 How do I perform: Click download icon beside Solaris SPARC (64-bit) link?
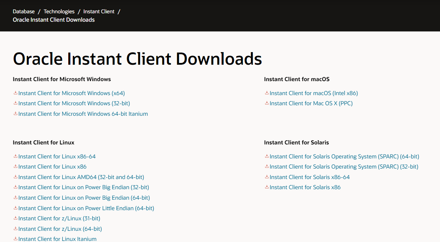pyautogui.click(x=267, y=156)
